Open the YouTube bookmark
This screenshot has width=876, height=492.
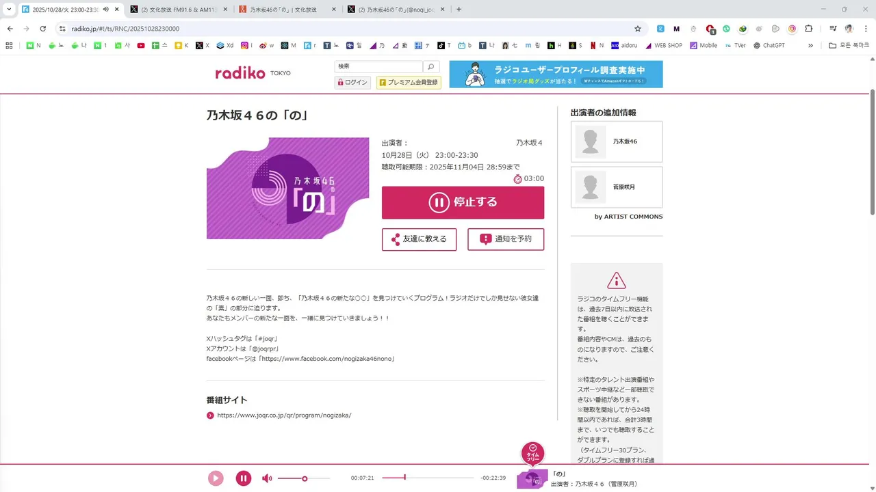pos(141,46)
